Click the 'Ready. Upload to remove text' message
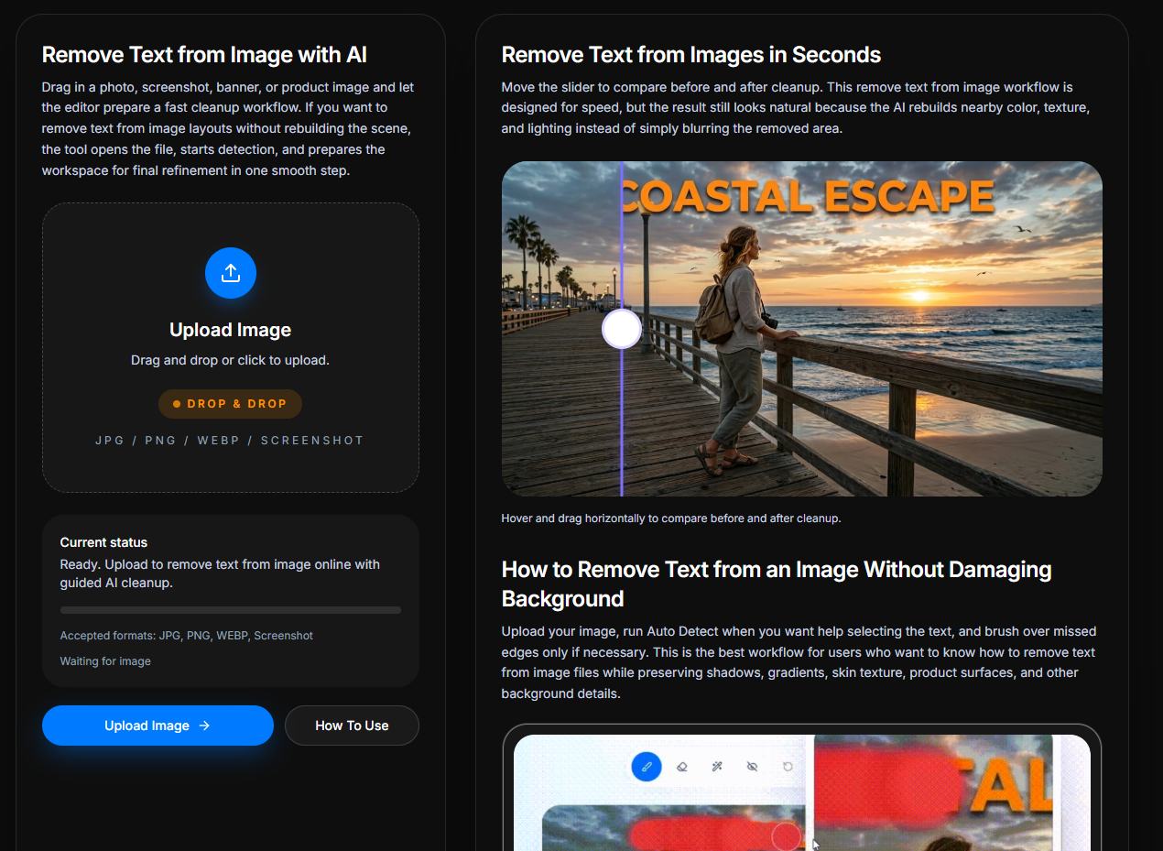 pyautogui.click(x=220, y=573)
